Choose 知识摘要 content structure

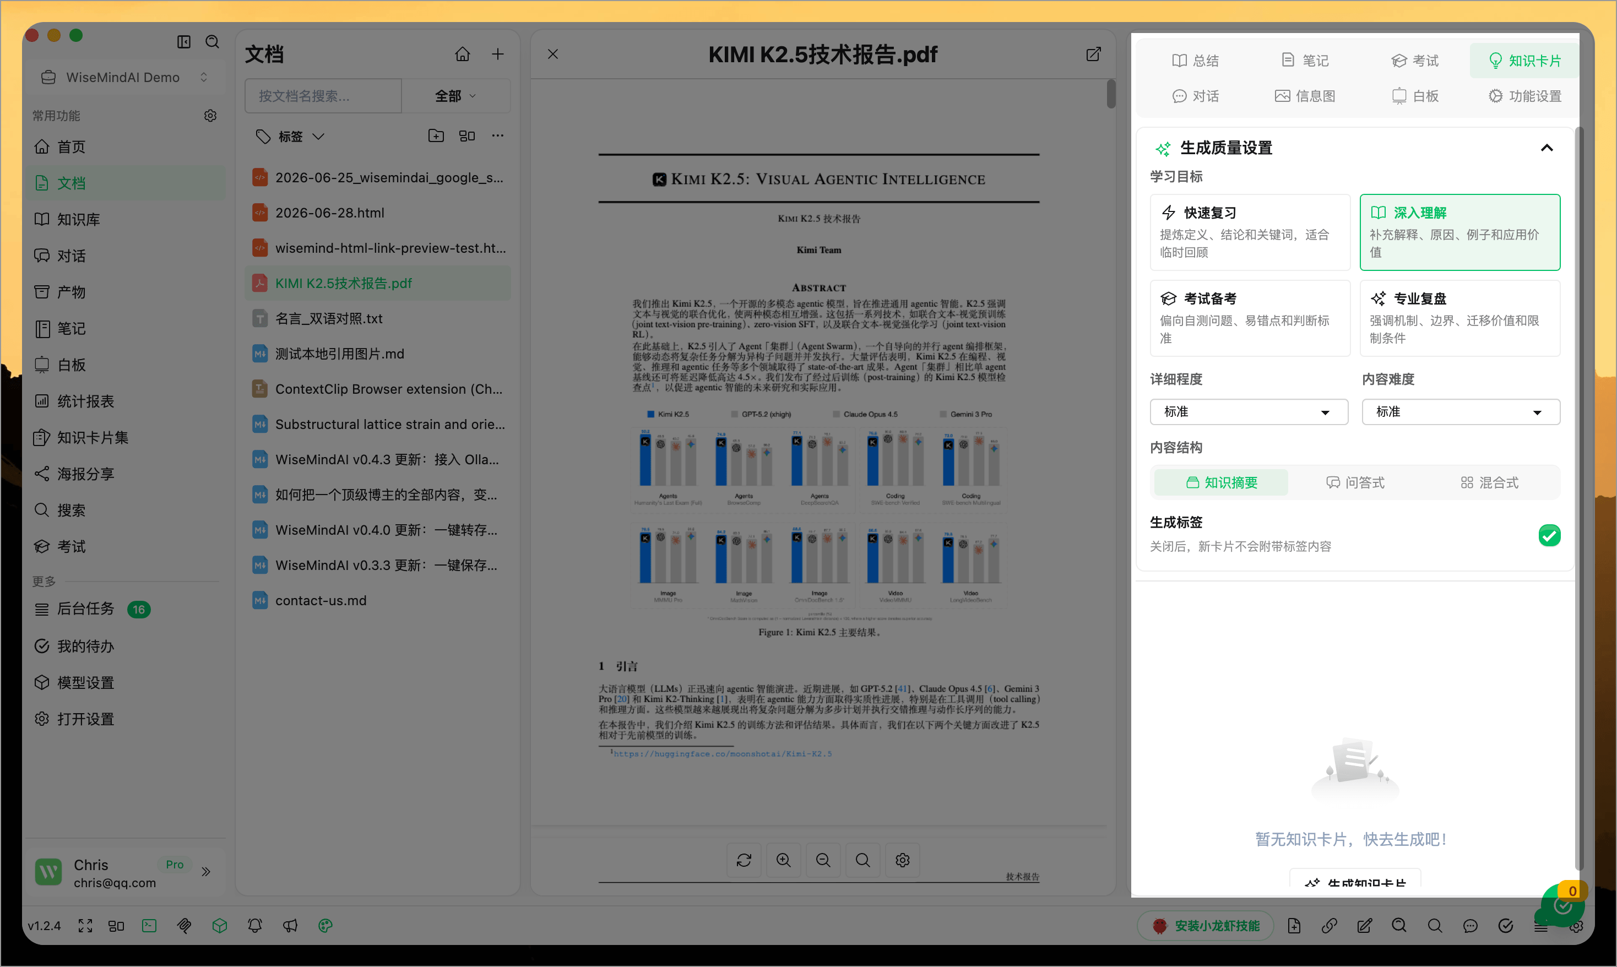[x=1222, y=483]
